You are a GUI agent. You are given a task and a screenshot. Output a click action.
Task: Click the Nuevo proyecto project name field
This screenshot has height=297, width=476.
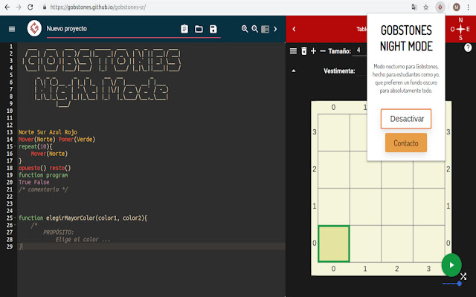pos(133,29)
